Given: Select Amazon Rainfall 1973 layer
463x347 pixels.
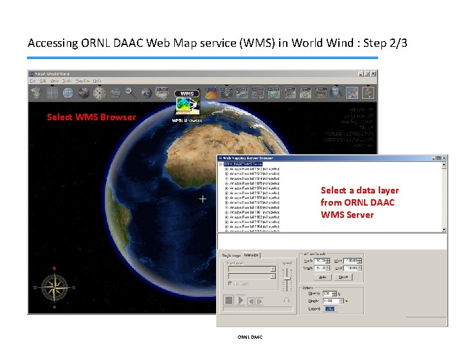Looking at the screenshot, I should pos(254,173).
